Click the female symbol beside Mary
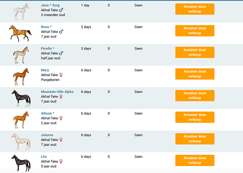Image resolution: width=243 pixels, height=173 pixels. (x=61, y=75)
